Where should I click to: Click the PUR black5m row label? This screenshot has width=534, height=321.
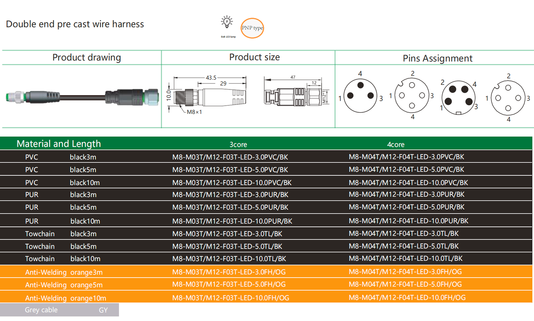(x=61, y=207)
